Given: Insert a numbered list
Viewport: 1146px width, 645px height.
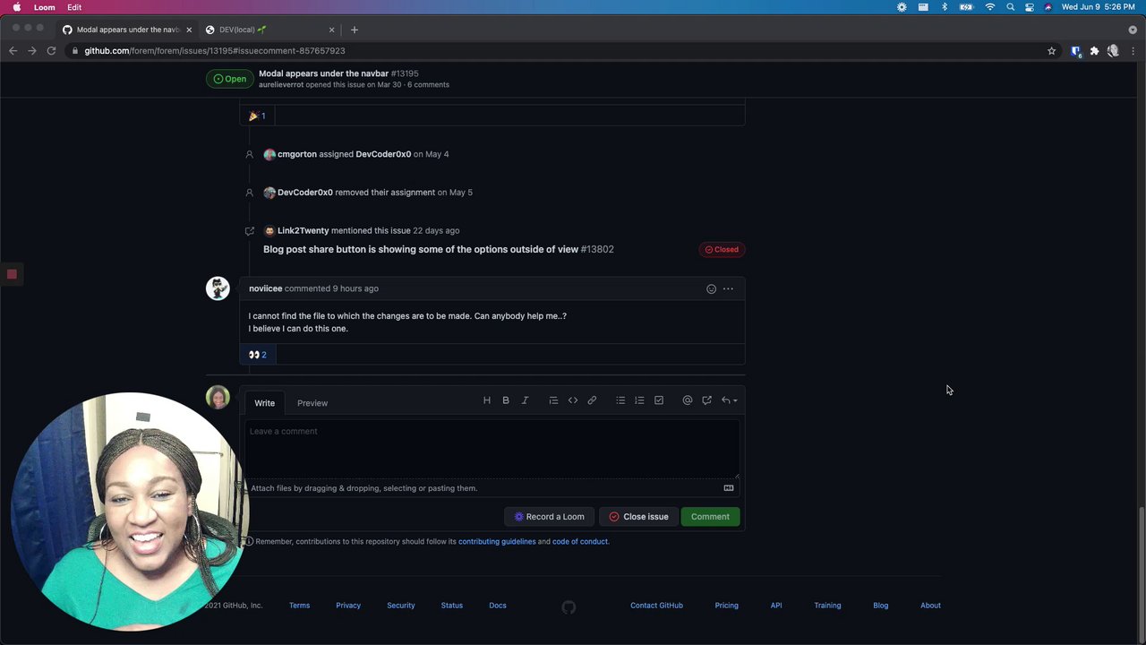Looking at the screenshot, I should pos(639,400).
